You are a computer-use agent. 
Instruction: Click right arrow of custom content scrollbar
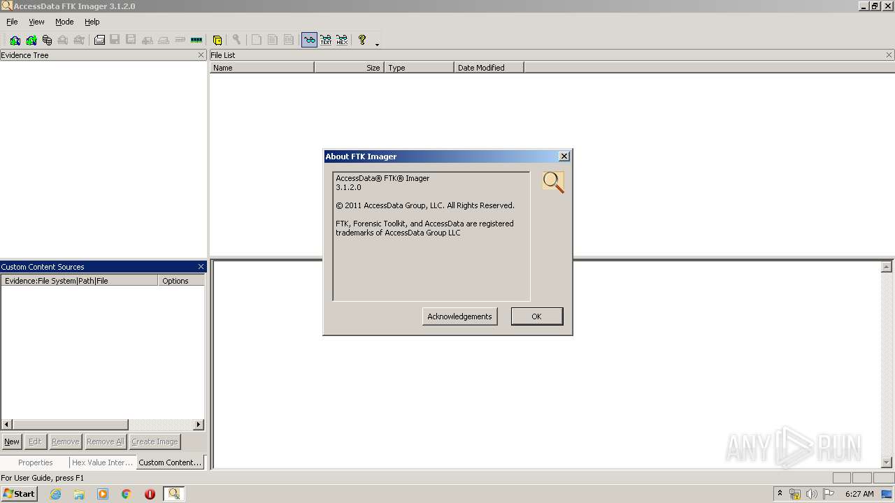click(199, 425)
